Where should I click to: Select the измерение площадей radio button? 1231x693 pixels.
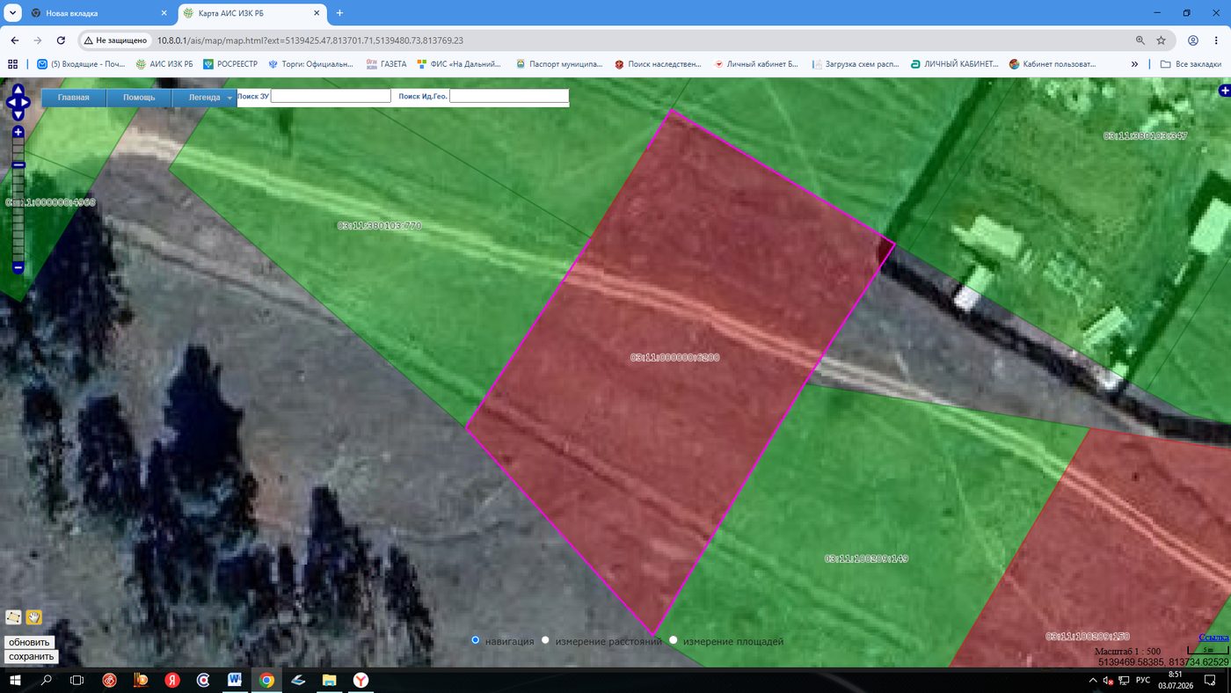(x=674, y=641)
